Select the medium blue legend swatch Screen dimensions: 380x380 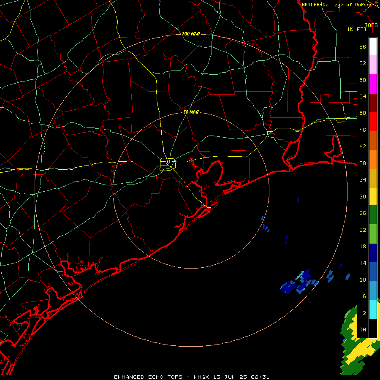click(373, 271)
